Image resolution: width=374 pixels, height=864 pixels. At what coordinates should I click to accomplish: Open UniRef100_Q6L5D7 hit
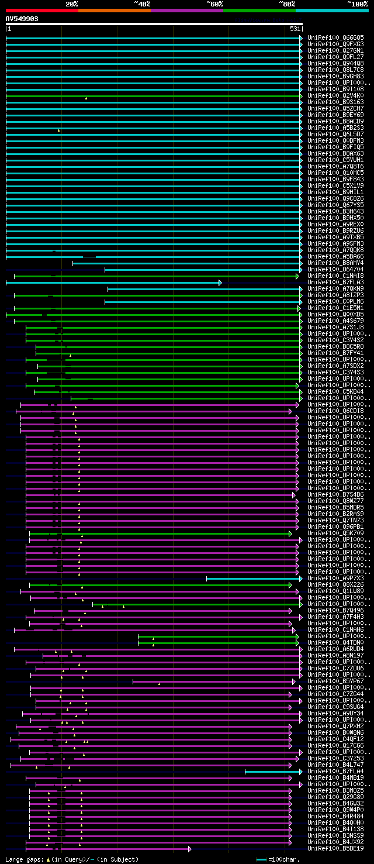click(335, 134)
